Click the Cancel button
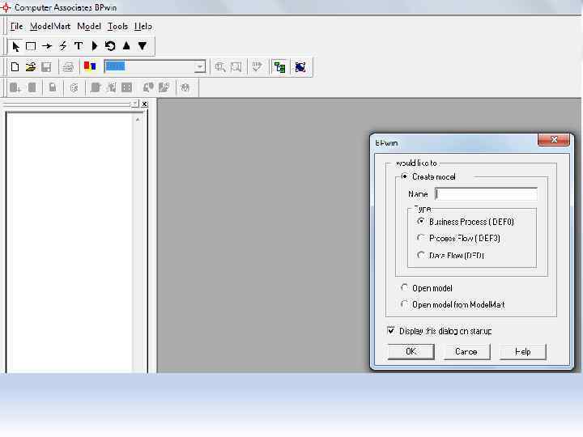This screenshot has height=437, width=583. coord(466,351)
